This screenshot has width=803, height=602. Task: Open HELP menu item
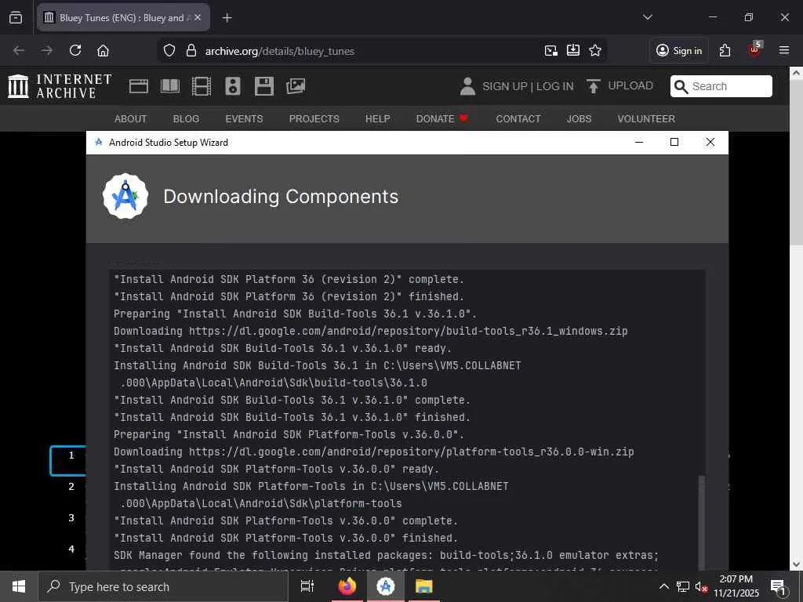377,119
